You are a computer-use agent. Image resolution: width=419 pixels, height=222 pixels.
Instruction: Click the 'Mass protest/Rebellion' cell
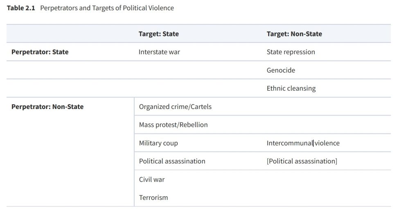point(173,125)
